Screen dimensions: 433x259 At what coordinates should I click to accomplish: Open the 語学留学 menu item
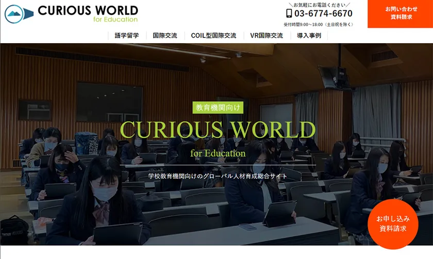pos(127,35)
